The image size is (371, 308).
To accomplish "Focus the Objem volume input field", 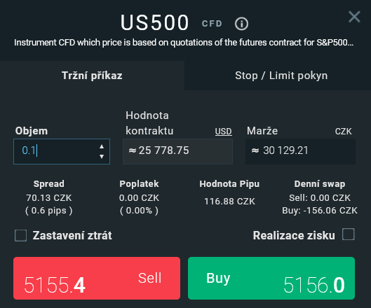I will pyautogui.click(x=62, y=151).
